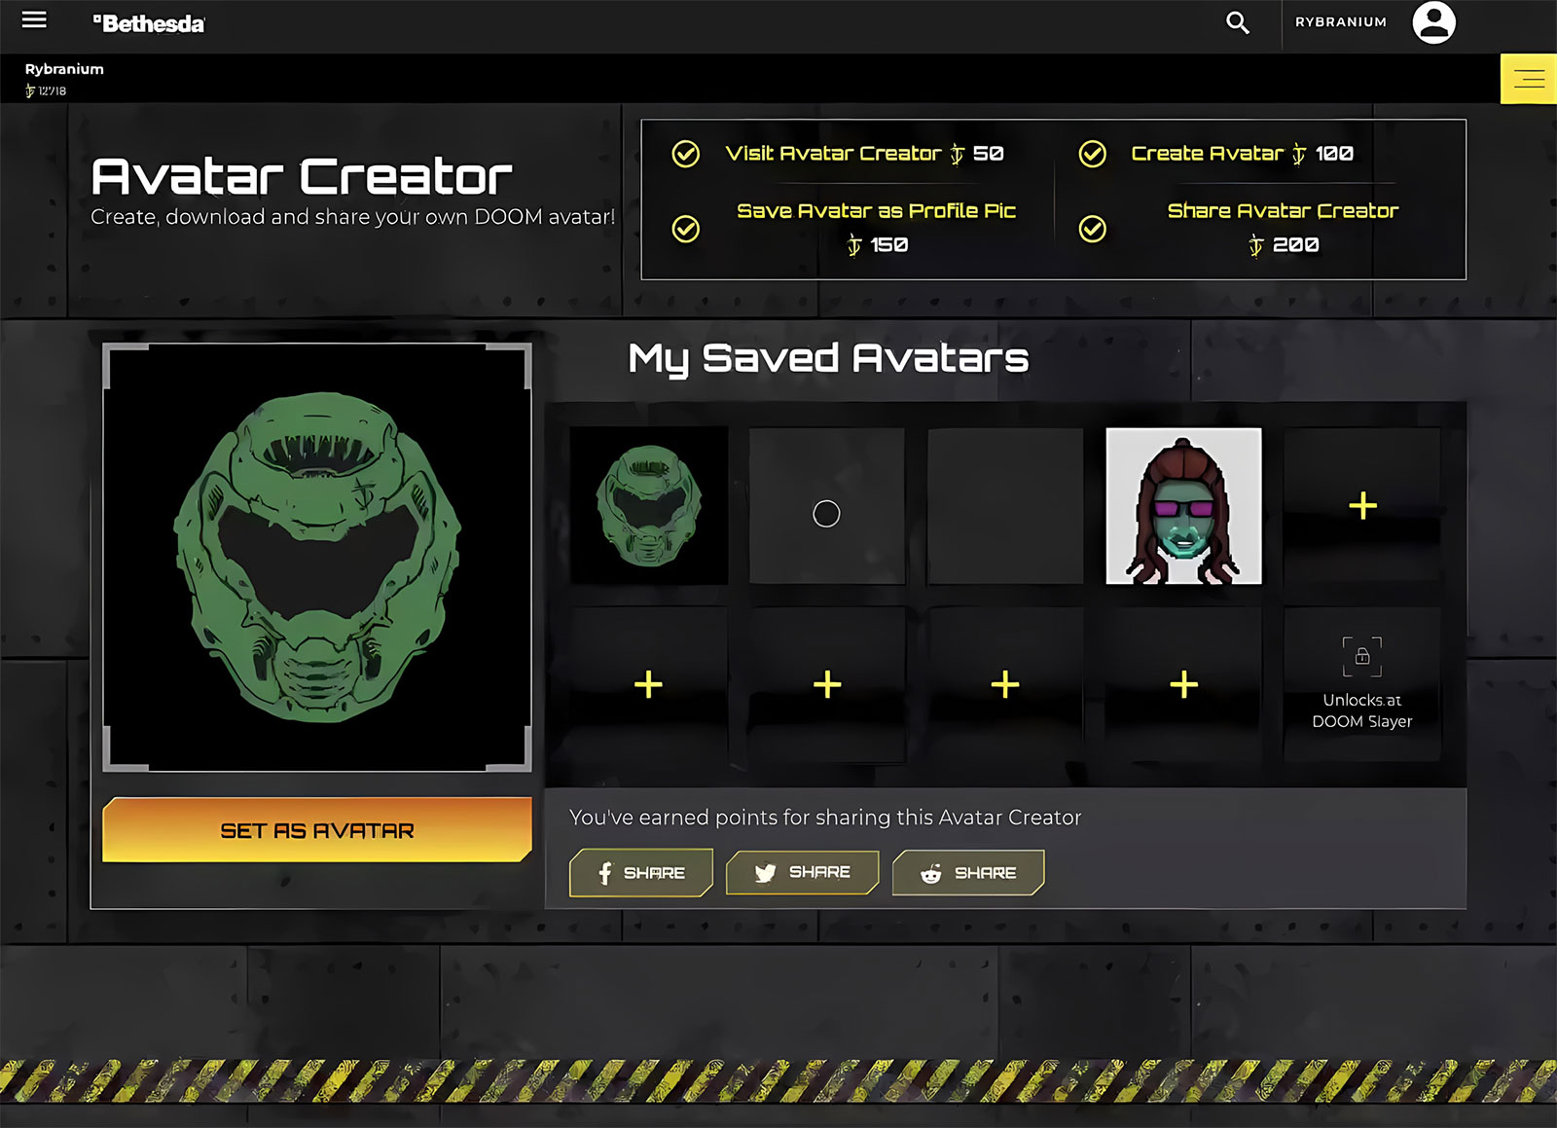Image resolution: width=1557 pixels, height=1128 pixels.
Task: Open the RYBRANIUM account name menu
Action: 1340,22
